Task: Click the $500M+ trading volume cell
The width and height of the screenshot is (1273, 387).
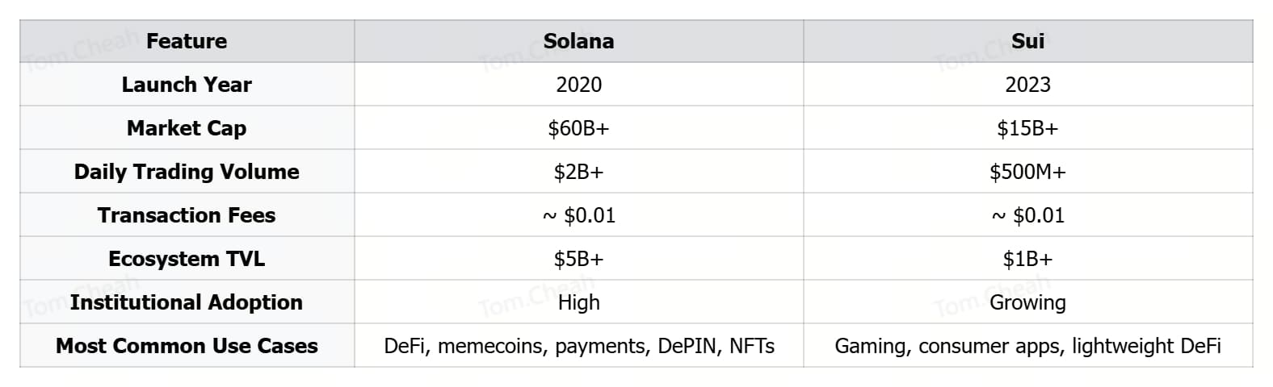Action: pos(1027,172)
